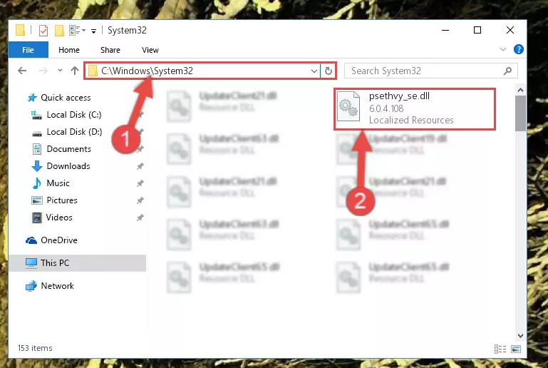Expand the ribbon with the chevron

click(x=503, y=49)
